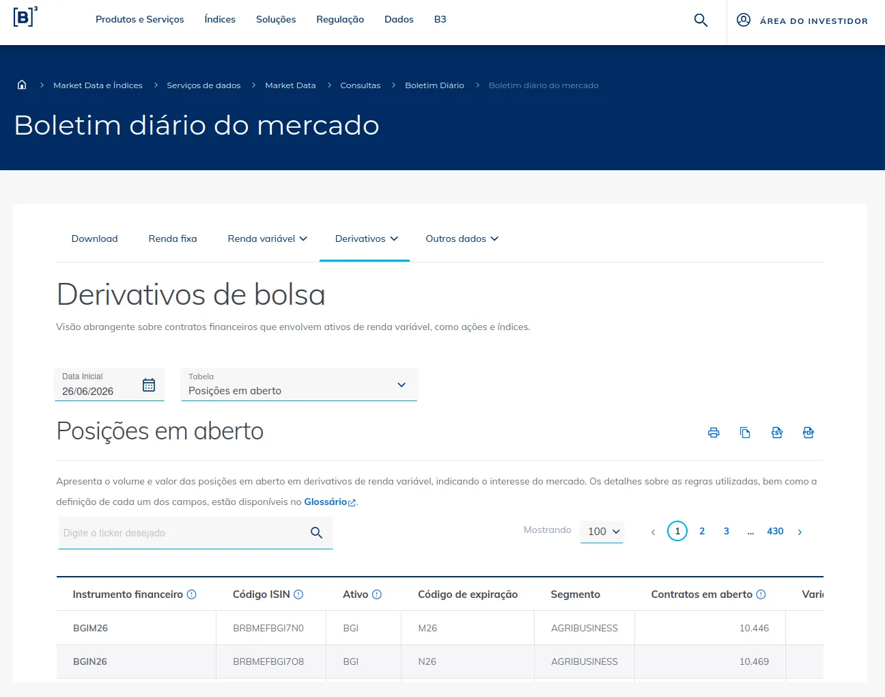This screenshot has width=885, height=697.
Task: Select current page 1 button
Action: [677, 531]
